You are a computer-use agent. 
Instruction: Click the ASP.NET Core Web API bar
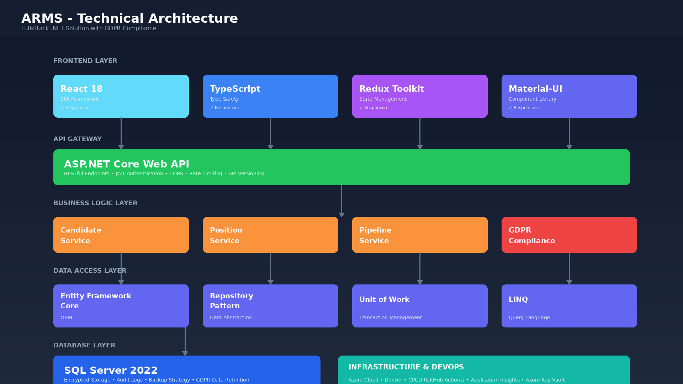coord(341,167)
